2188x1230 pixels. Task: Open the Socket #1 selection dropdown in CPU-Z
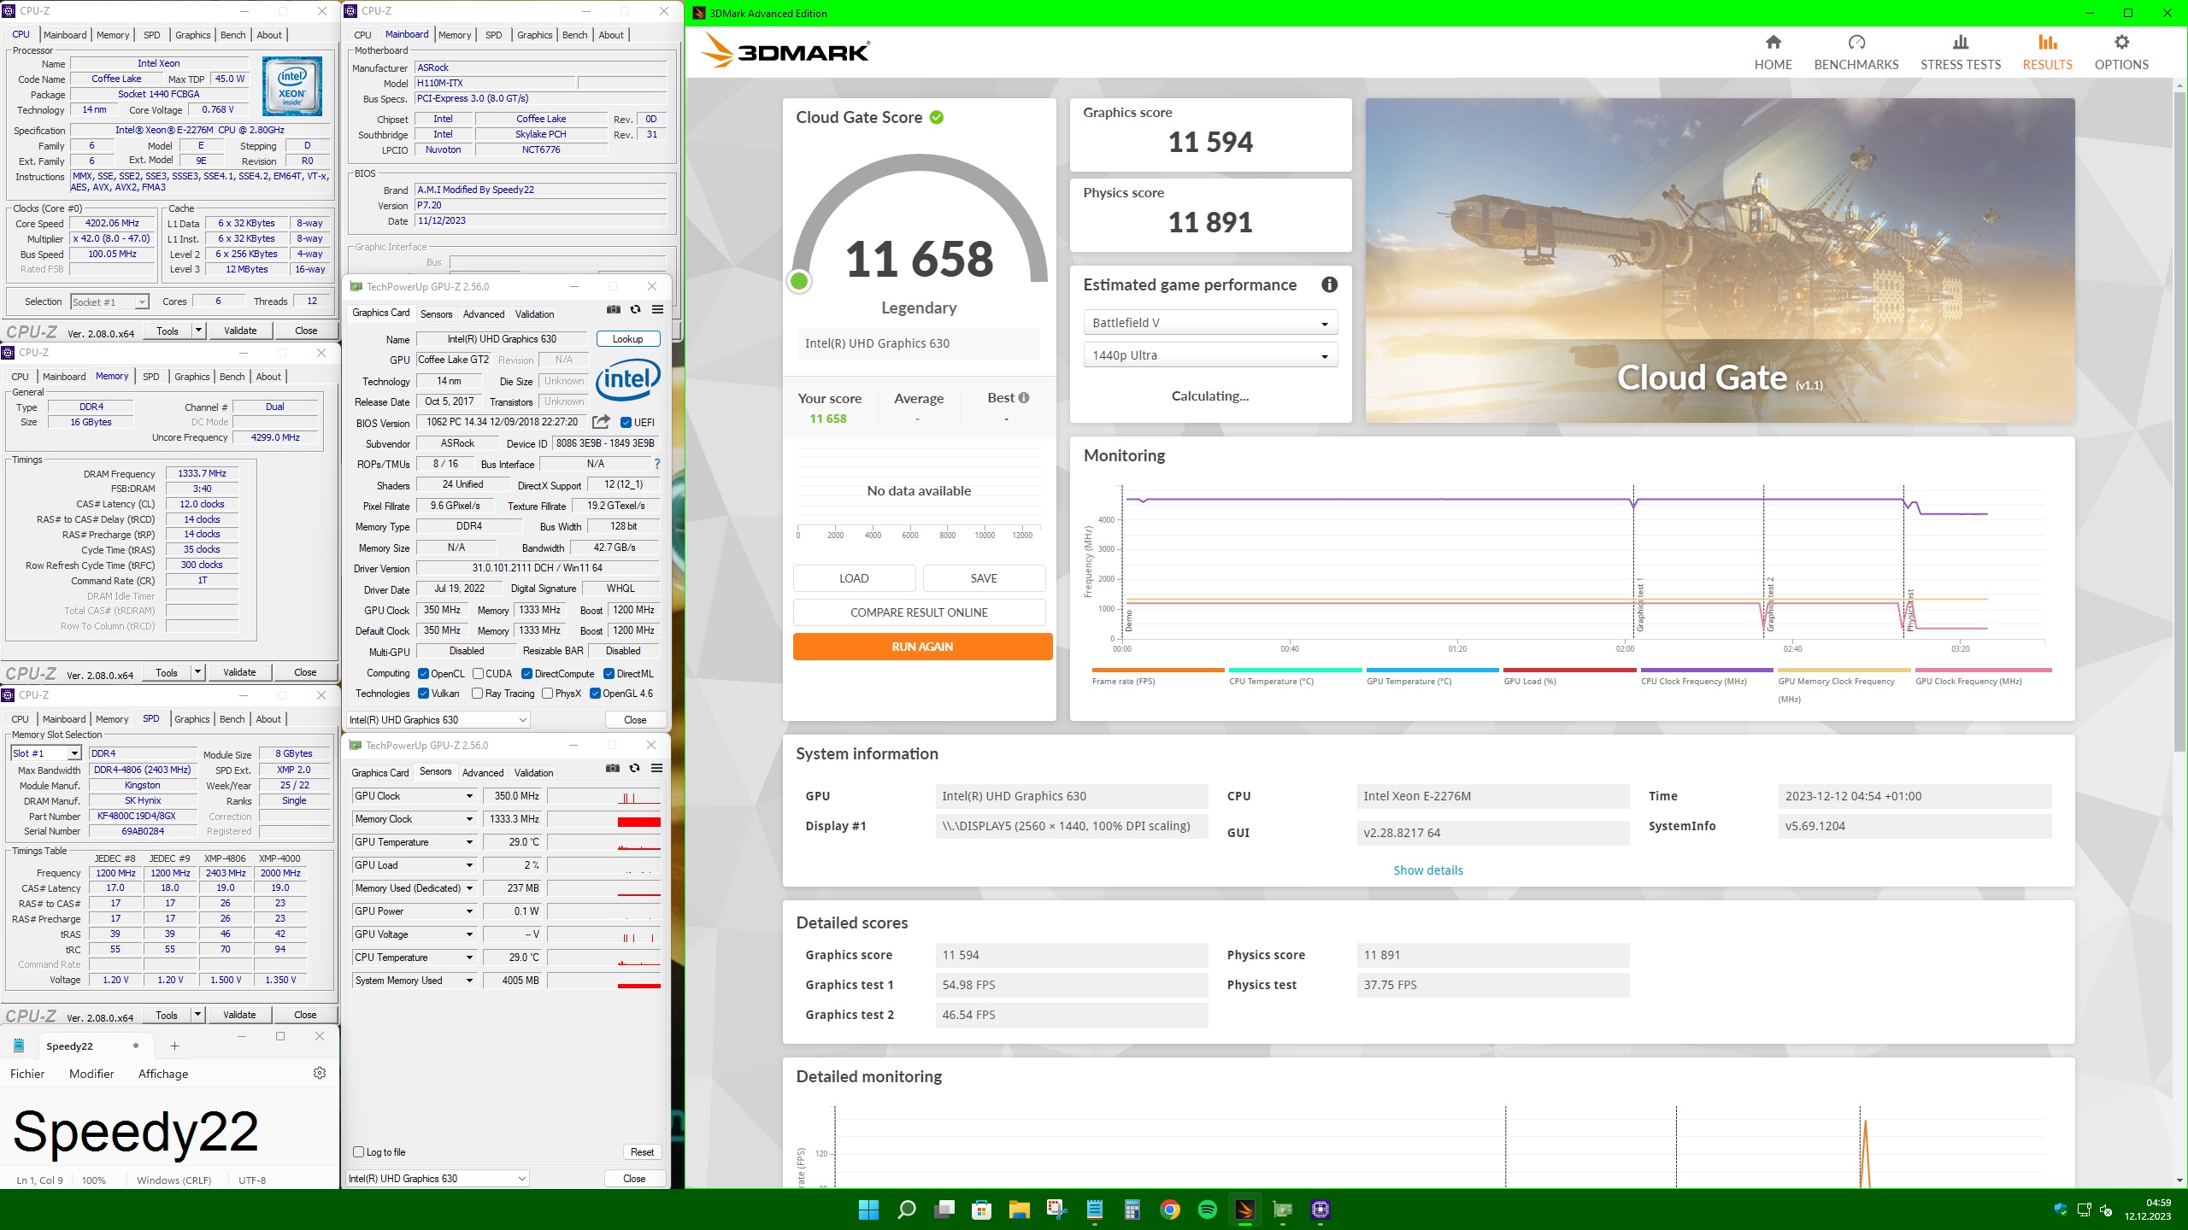pyautogui.click(x=109, y=302)
